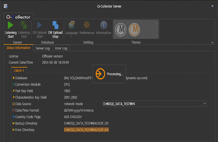Click the Listening End icon
The image size is (218, 142).
pos(24,25)
